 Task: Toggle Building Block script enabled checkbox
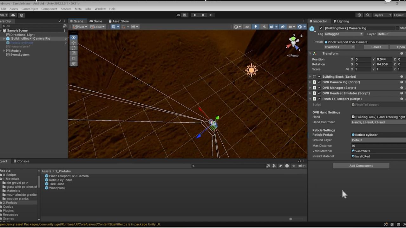pyautogui.click(x=319, y=77)
